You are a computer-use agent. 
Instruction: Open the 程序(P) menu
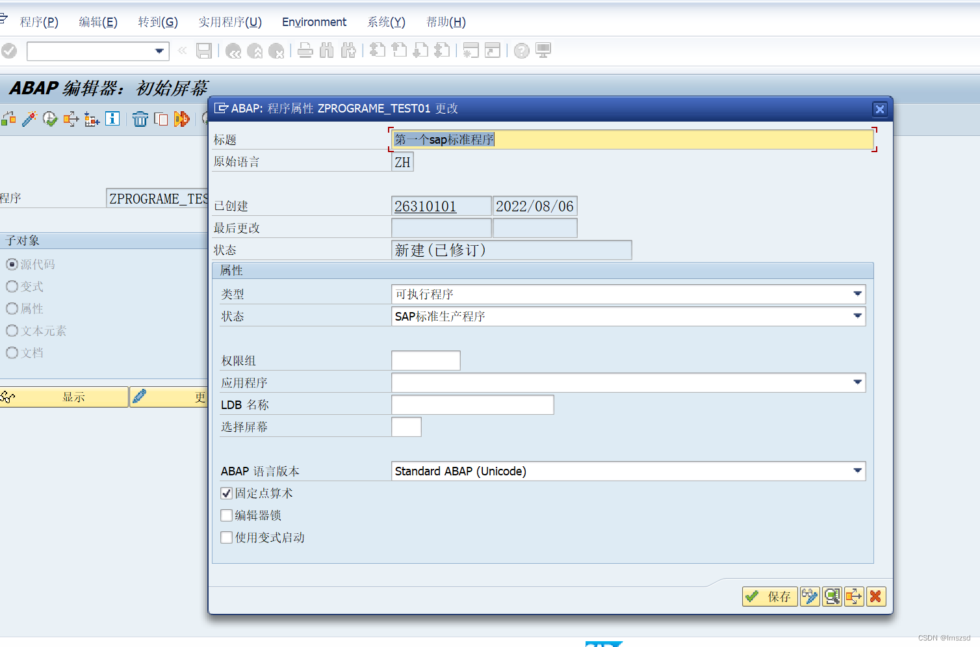39,22
